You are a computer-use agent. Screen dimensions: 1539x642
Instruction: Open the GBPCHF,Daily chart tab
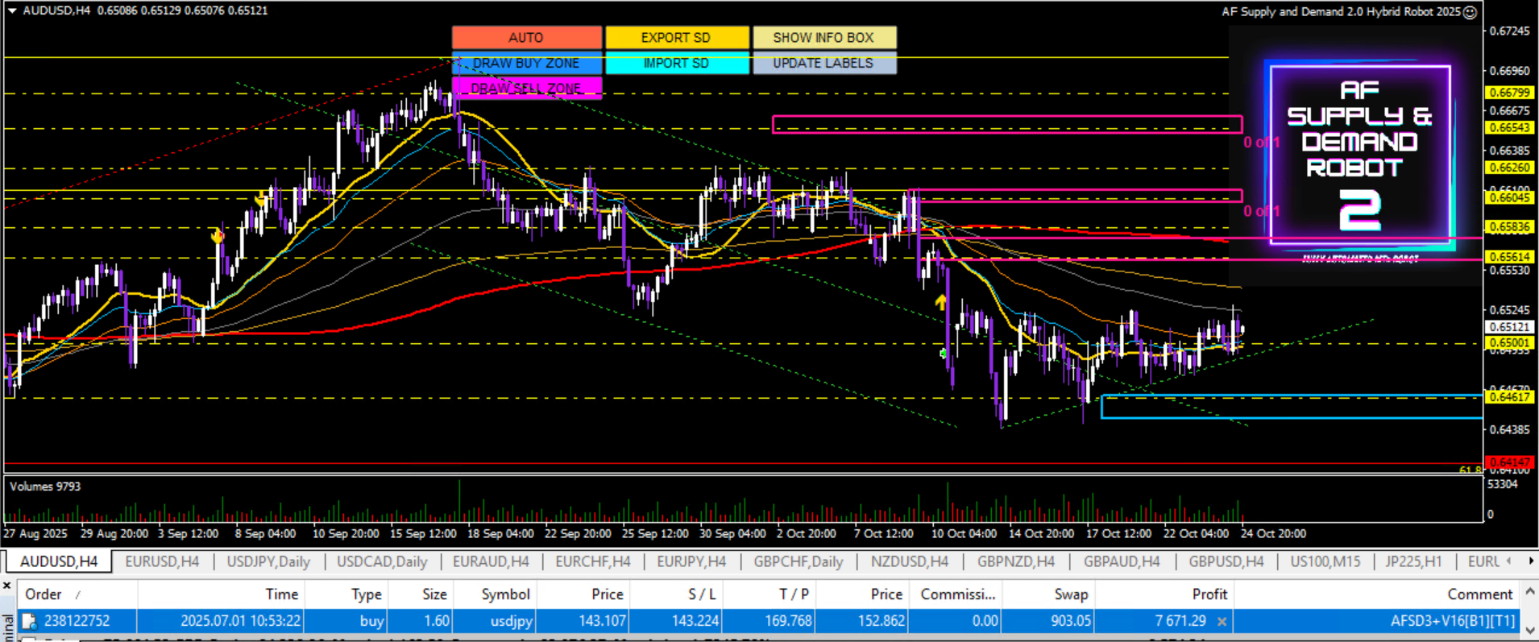799,561
